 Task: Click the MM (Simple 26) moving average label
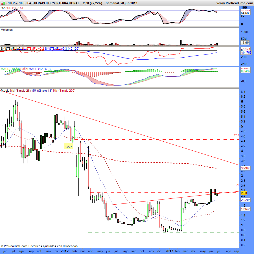[20, 91]
